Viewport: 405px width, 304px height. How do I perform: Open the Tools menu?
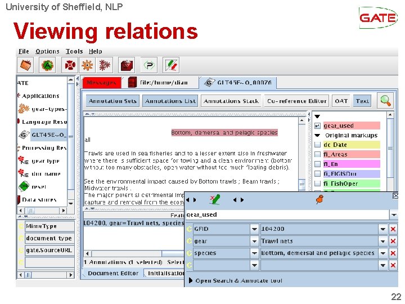(x=74, y=51)
